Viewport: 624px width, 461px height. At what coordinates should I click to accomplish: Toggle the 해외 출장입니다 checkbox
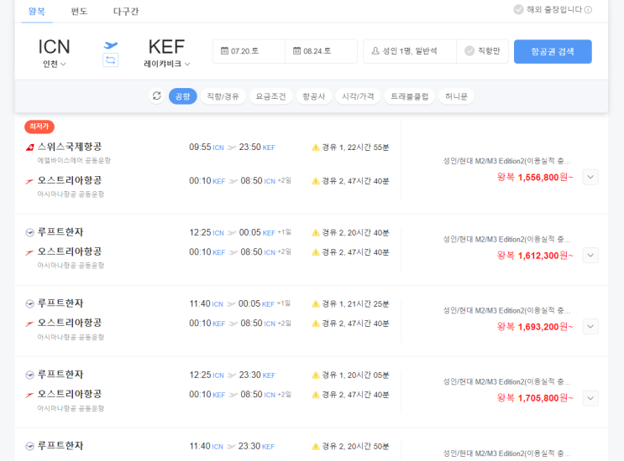(x=518, y=10)
